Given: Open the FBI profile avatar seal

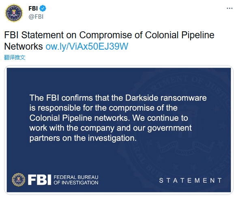Looking at the screenshot, I should [14, 13].
